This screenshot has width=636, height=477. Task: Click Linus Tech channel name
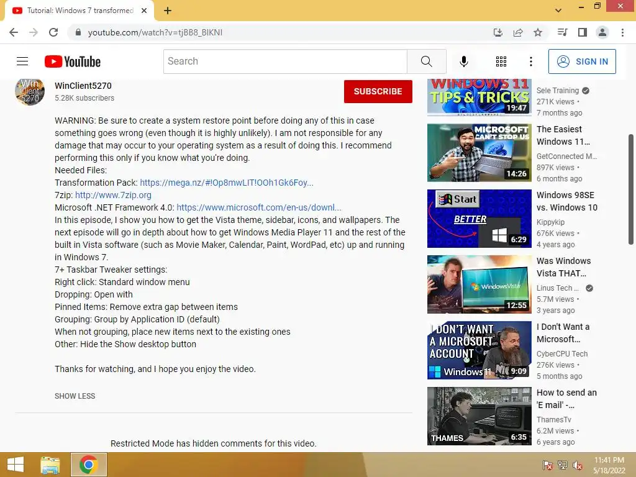[x=557, y=288]
